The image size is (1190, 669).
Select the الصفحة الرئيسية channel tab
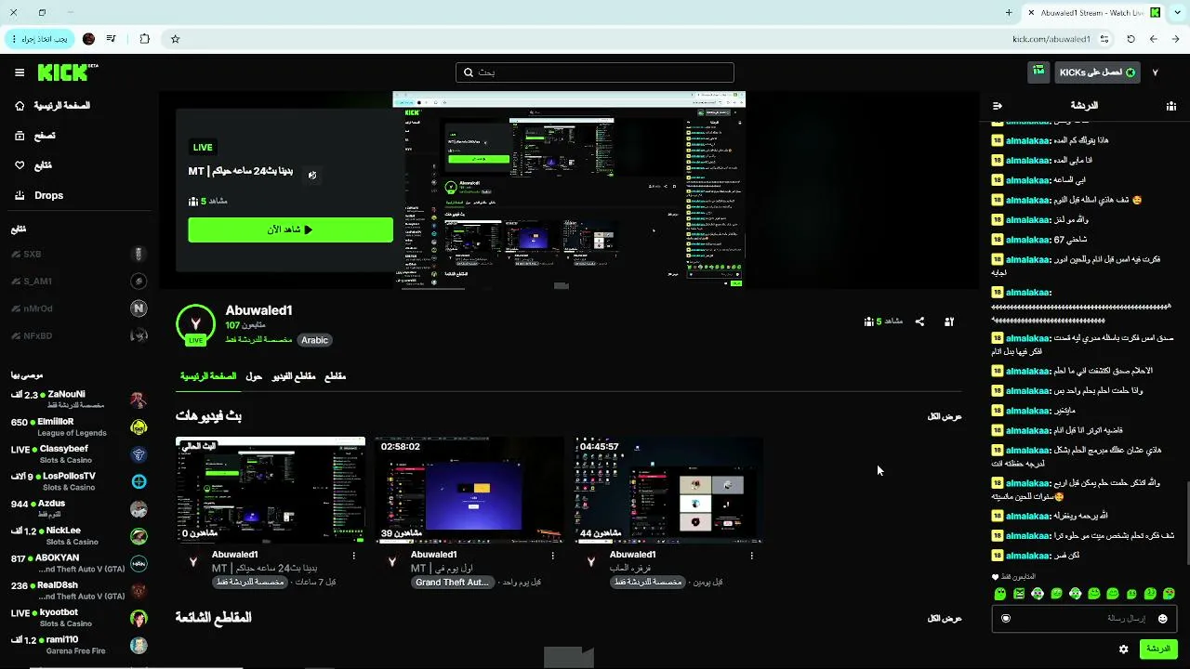(207, 376)
